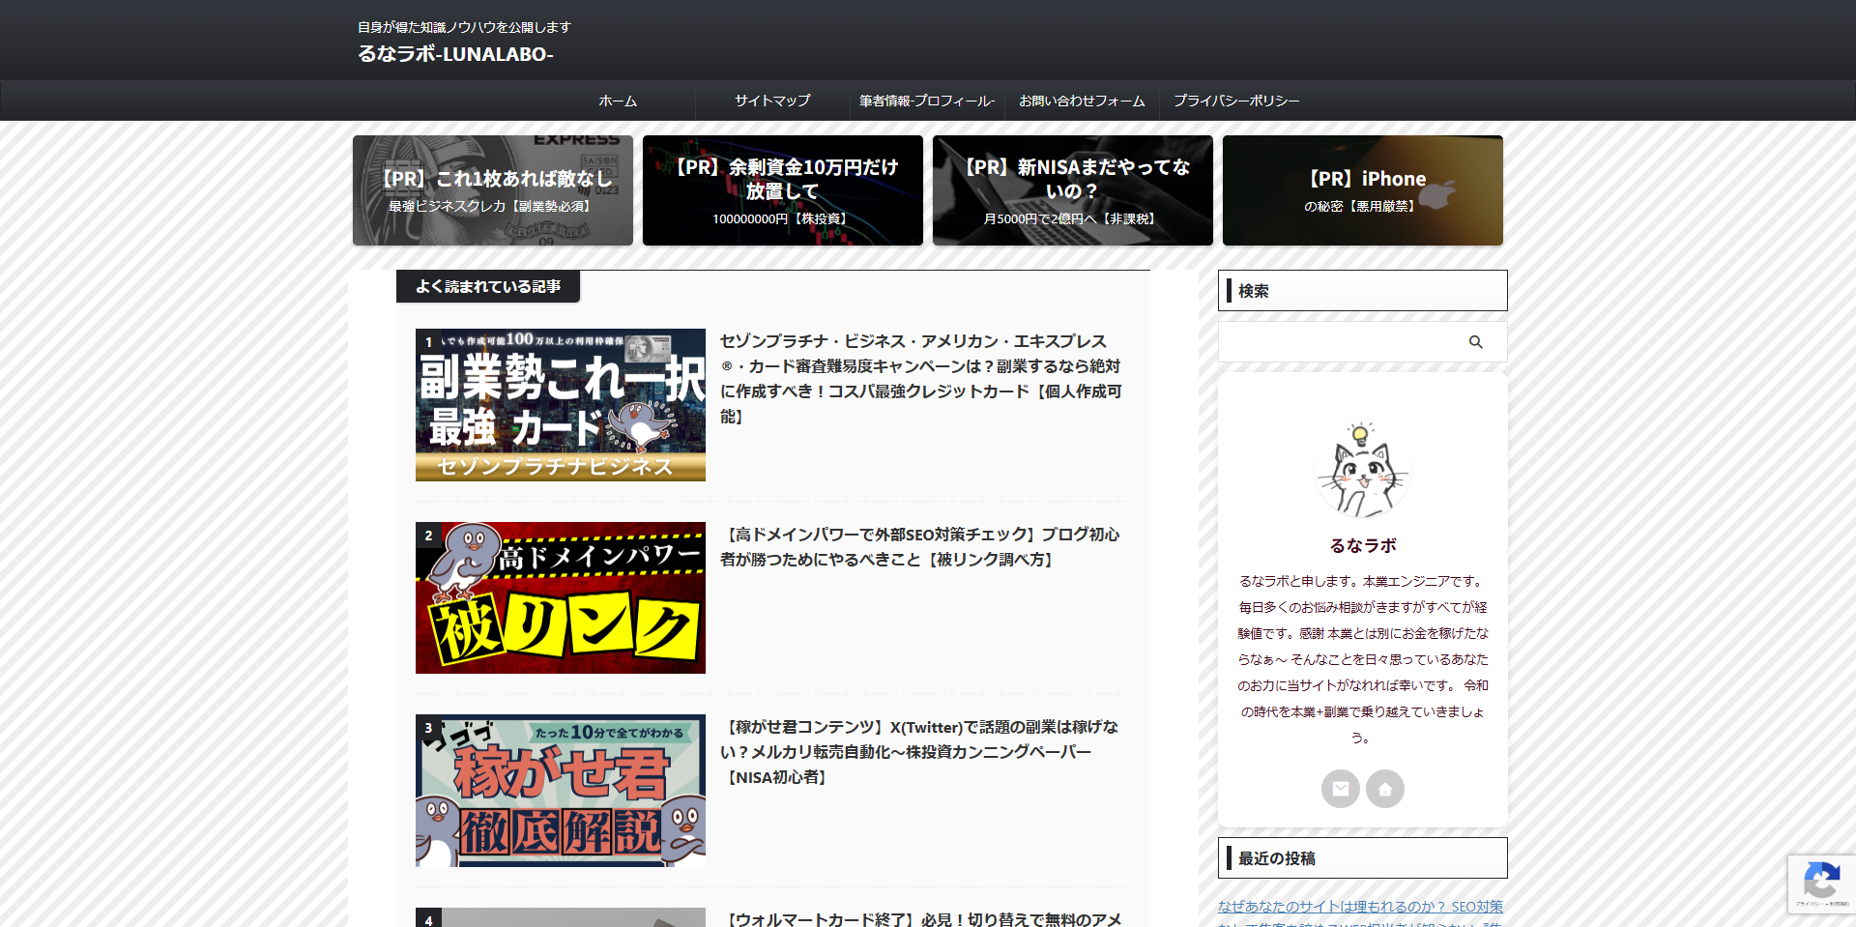1856x927 pixels.
Task: Open the ホーム menu item
Action: (x=618, y=101)
